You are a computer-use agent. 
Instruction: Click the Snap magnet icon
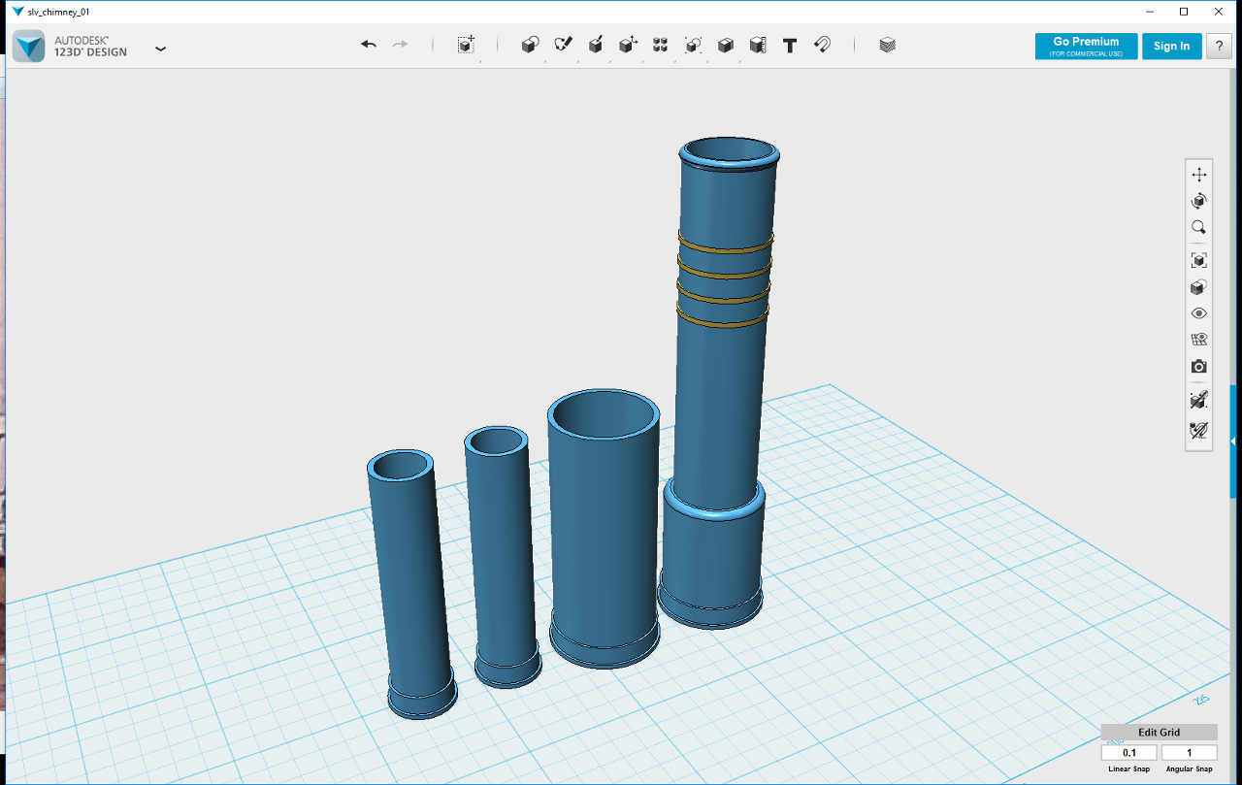pos(822,45)
